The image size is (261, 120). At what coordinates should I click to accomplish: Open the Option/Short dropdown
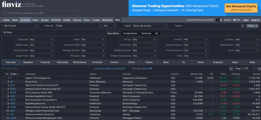[x=247, y=45]
